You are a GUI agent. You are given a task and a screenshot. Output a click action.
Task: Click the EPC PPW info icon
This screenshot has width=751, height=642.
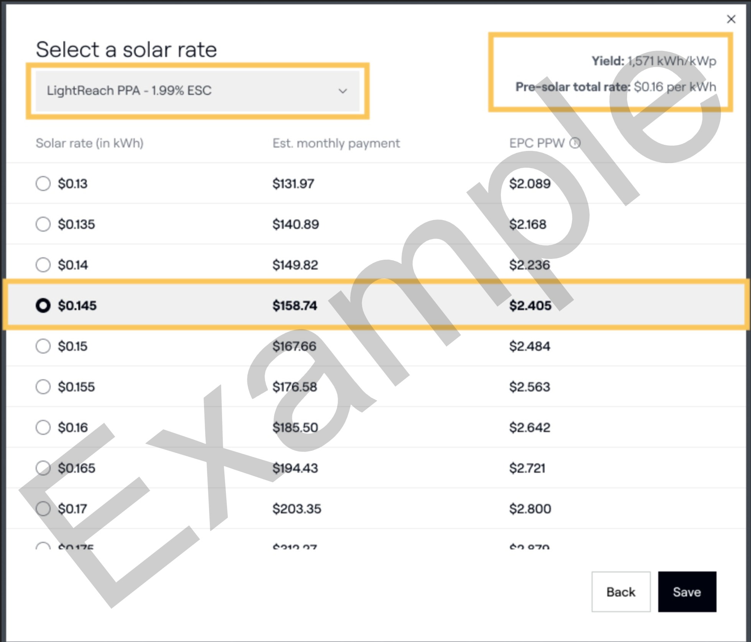point(575,143)
